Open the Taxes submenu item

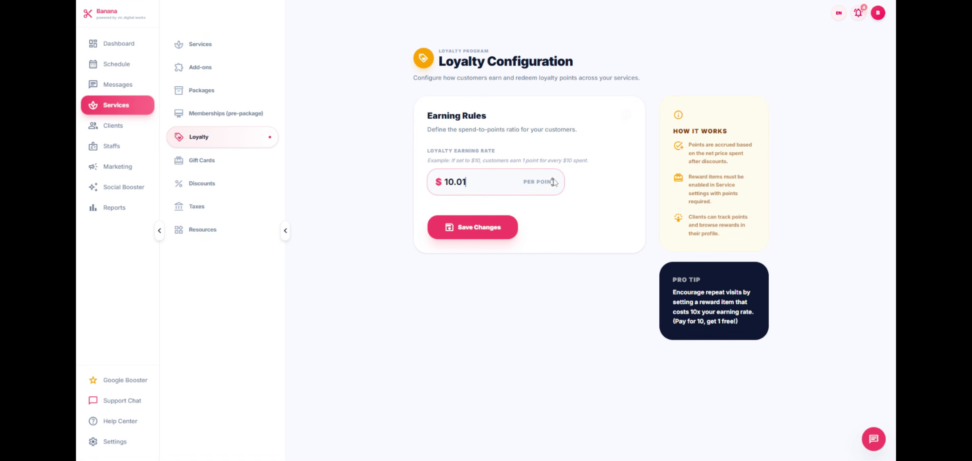[196, 207]
